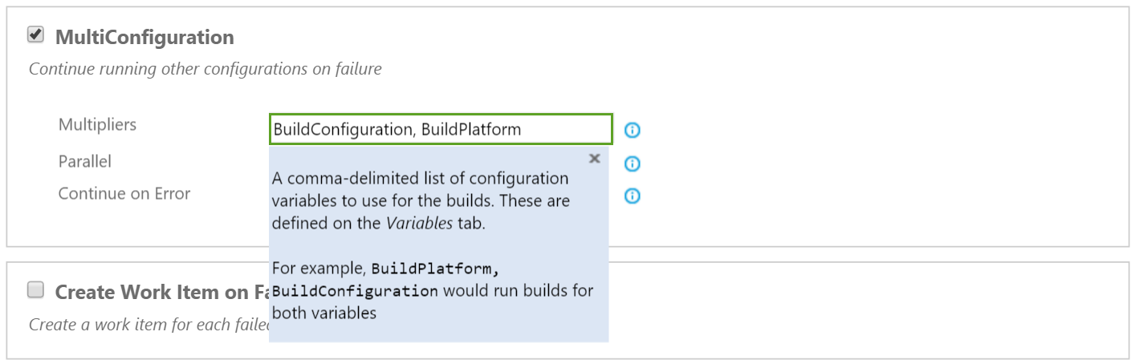The width and height of the screenshot is (1135, 364).
Task: Open info icon next to Multipliers field
Action: click(x=633, y=130)
